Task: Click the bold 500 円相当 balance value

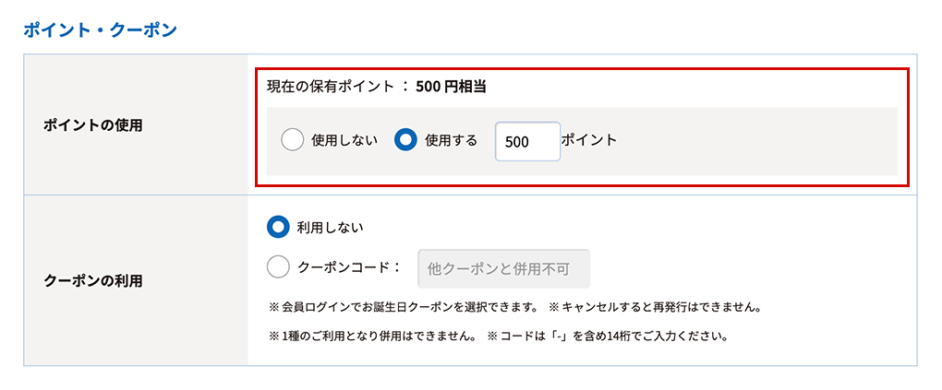Action: click(x=451, y=88)
